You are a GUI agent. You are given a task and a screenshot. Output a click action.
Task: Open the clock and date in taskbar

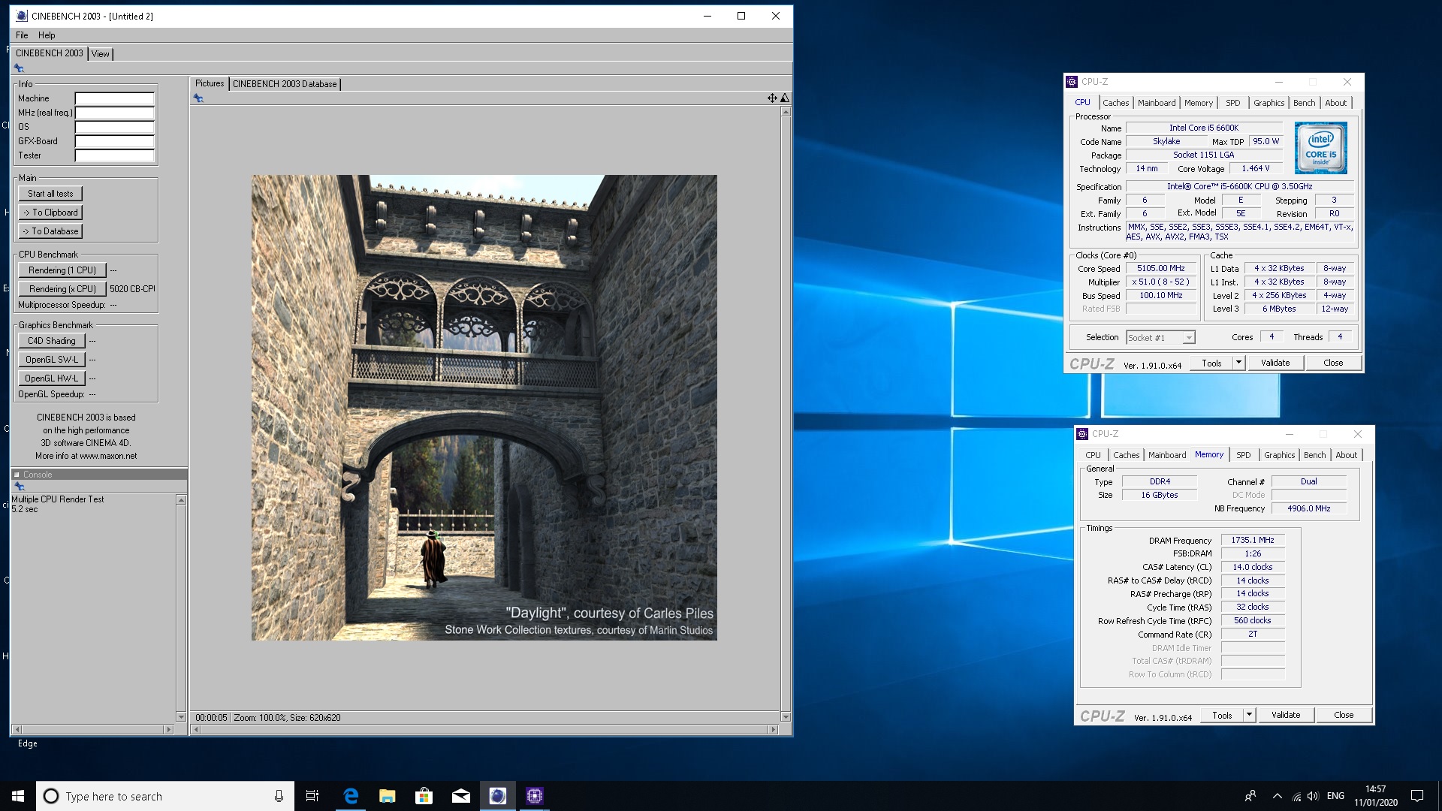[x=1376, y=796]
